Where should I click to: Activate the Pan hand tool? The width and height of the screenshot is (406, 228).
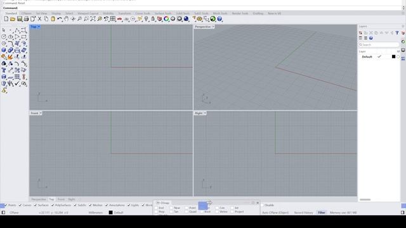pos(66,19)
